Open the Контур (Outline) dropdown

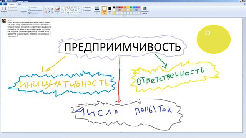87,7
